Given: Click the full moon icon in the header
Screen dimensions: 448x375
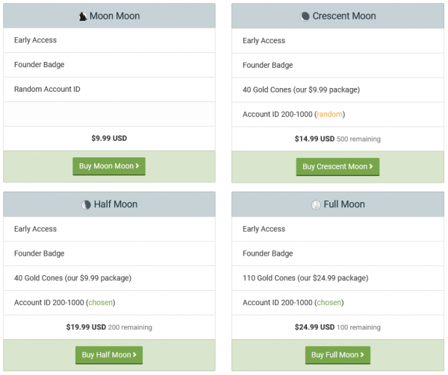Looking at the screenshot, I should (x=316, y=204).
